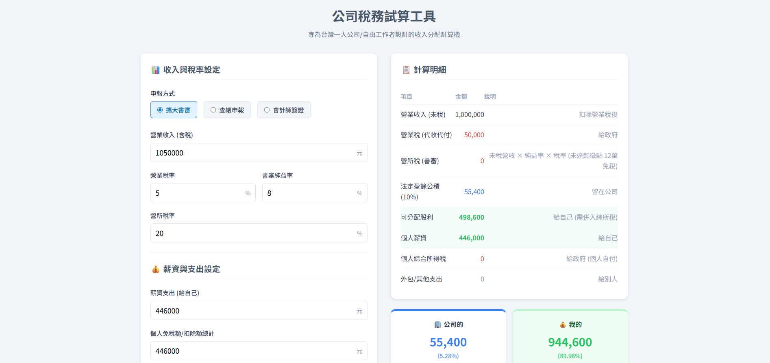Select the 擴大書審 filing method
This screenshot has width=770, height=363.
coord(174,110)
